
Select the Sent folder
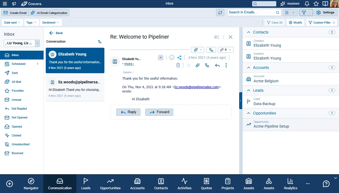click(x=22, y=73)
